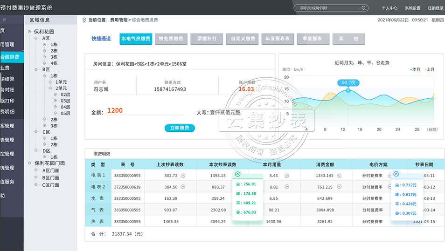Open 系统设置 in the top bar
445x251 pixels.
click(x=412, y=8)
